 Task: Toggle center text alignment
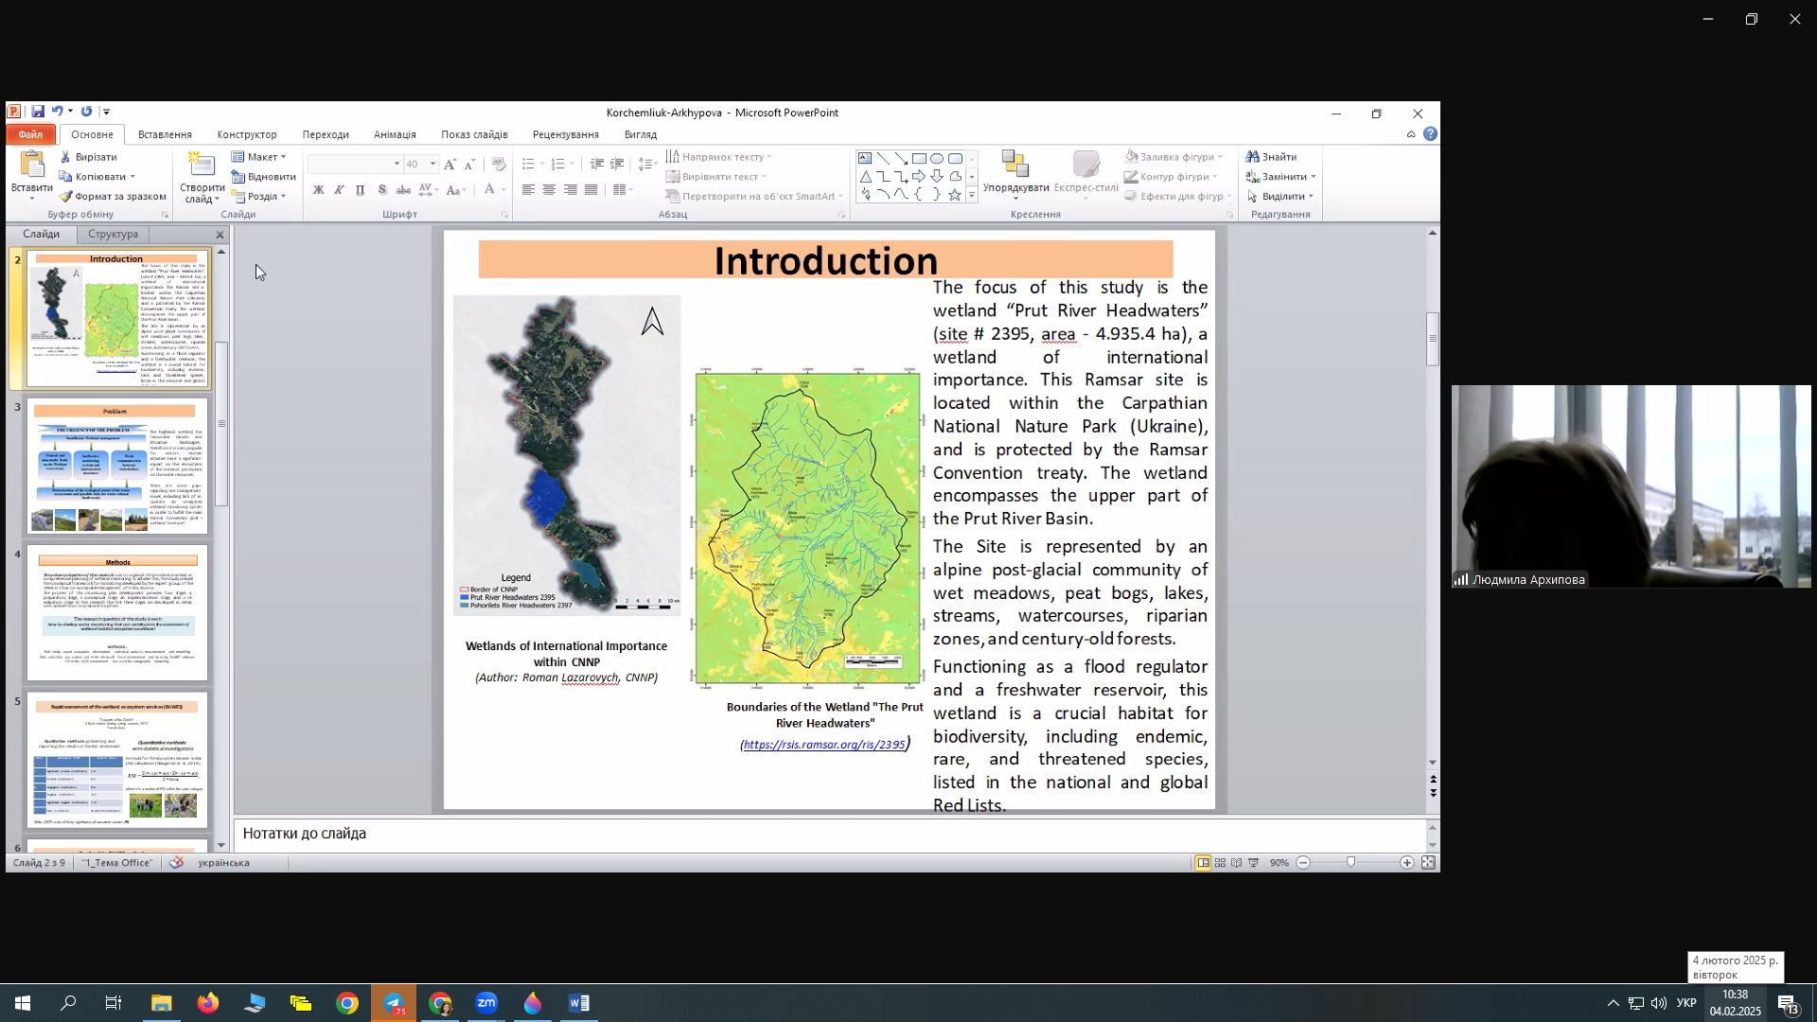(549, 190)
